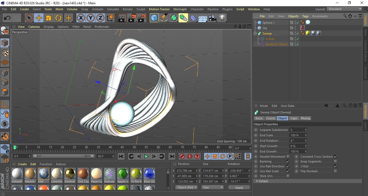Switch to the Caps tab
Viewport: 368px width, 196px height.
294,118
